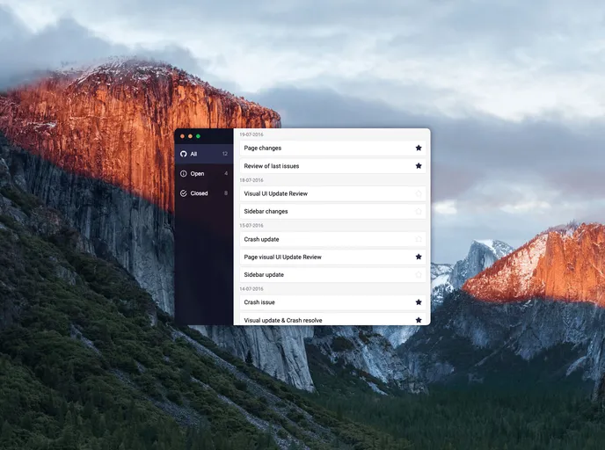
Task: Star the Crash update issue
Action: 419,239
